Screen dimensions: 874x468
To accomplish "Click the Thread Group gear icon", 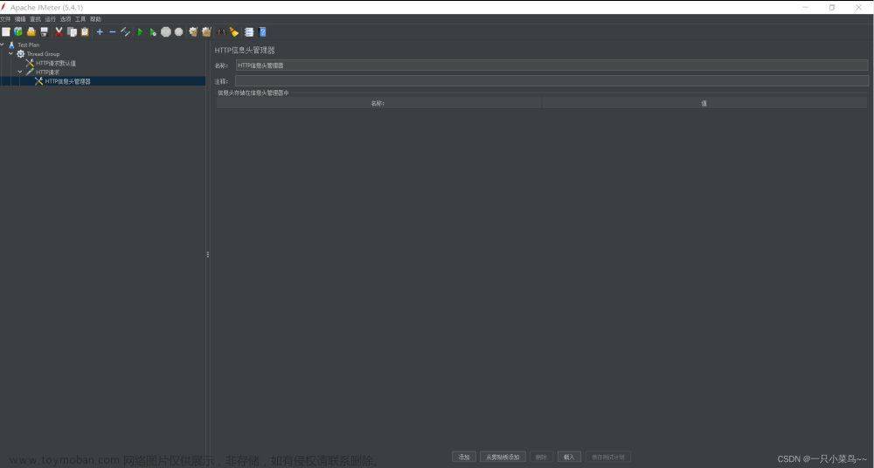I will coord(21,54).
